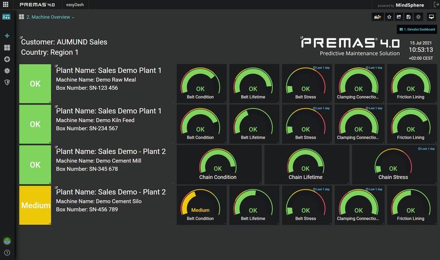Click Belt Lifetime gauge for Demo Raw Meal
Screen dimensions: 440x260
tap(254, 84)
